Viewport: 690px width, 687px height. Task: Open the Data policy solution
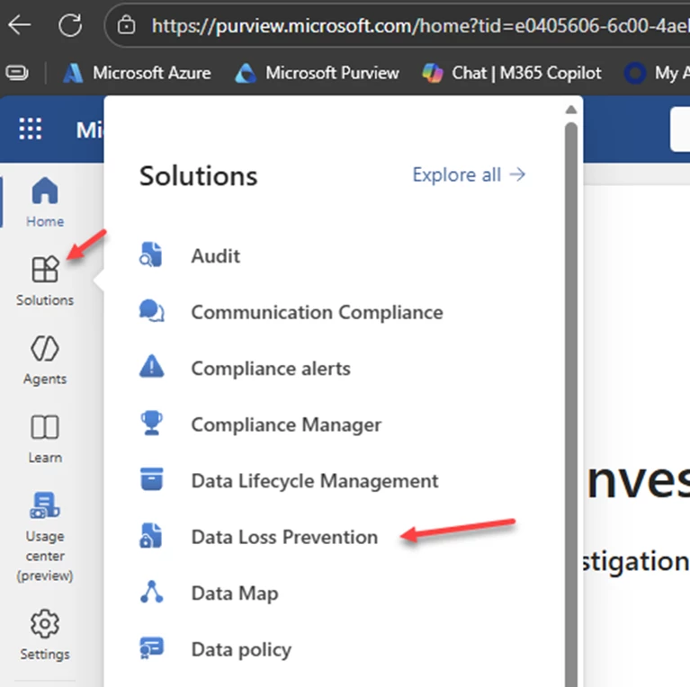coord(241,650)
